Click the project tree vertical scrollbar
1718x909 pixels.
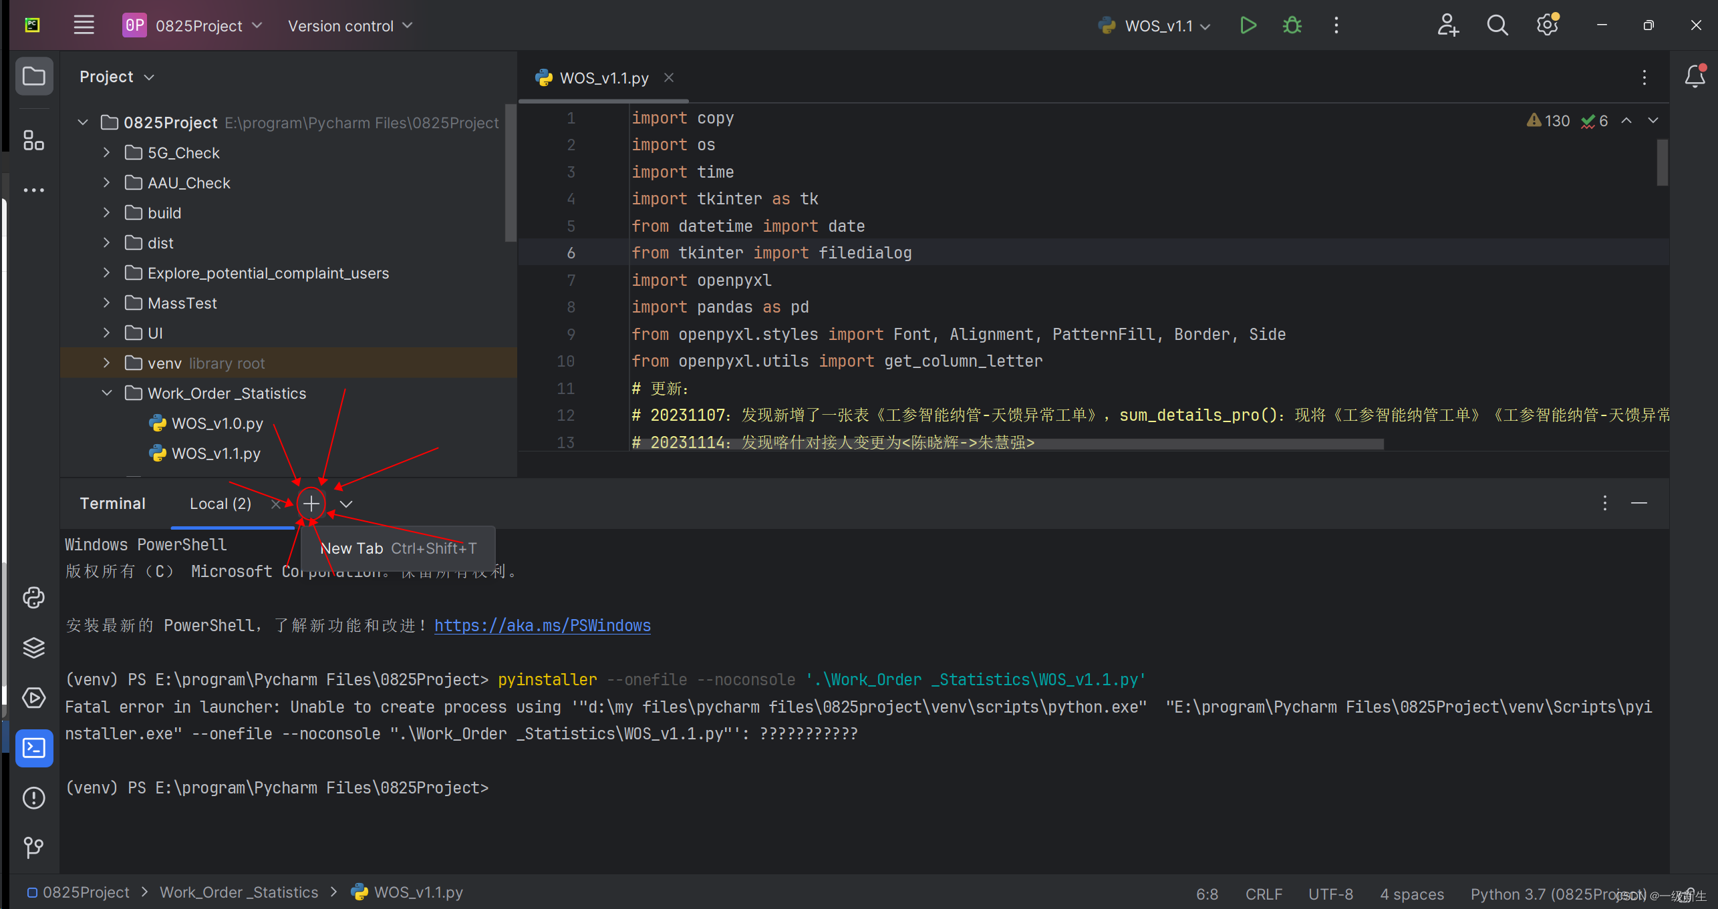tap(511, 172)
